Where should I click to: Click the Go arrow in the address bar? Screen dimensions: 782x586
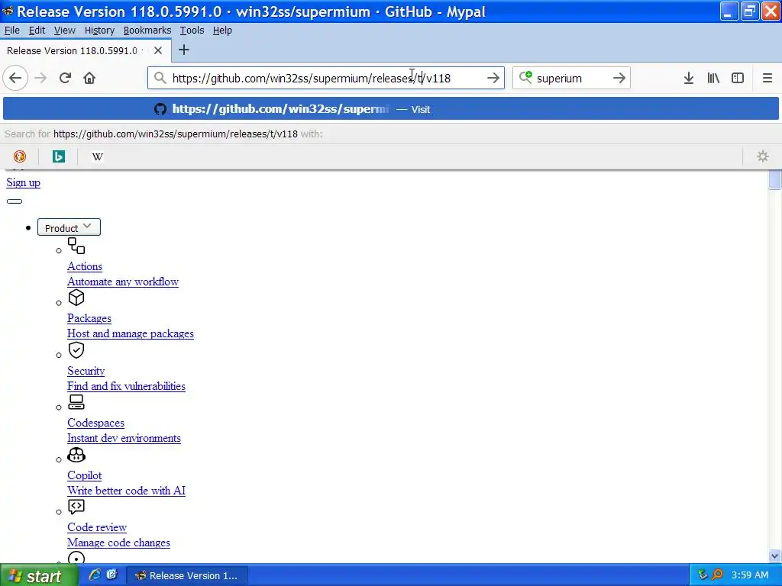493,79
